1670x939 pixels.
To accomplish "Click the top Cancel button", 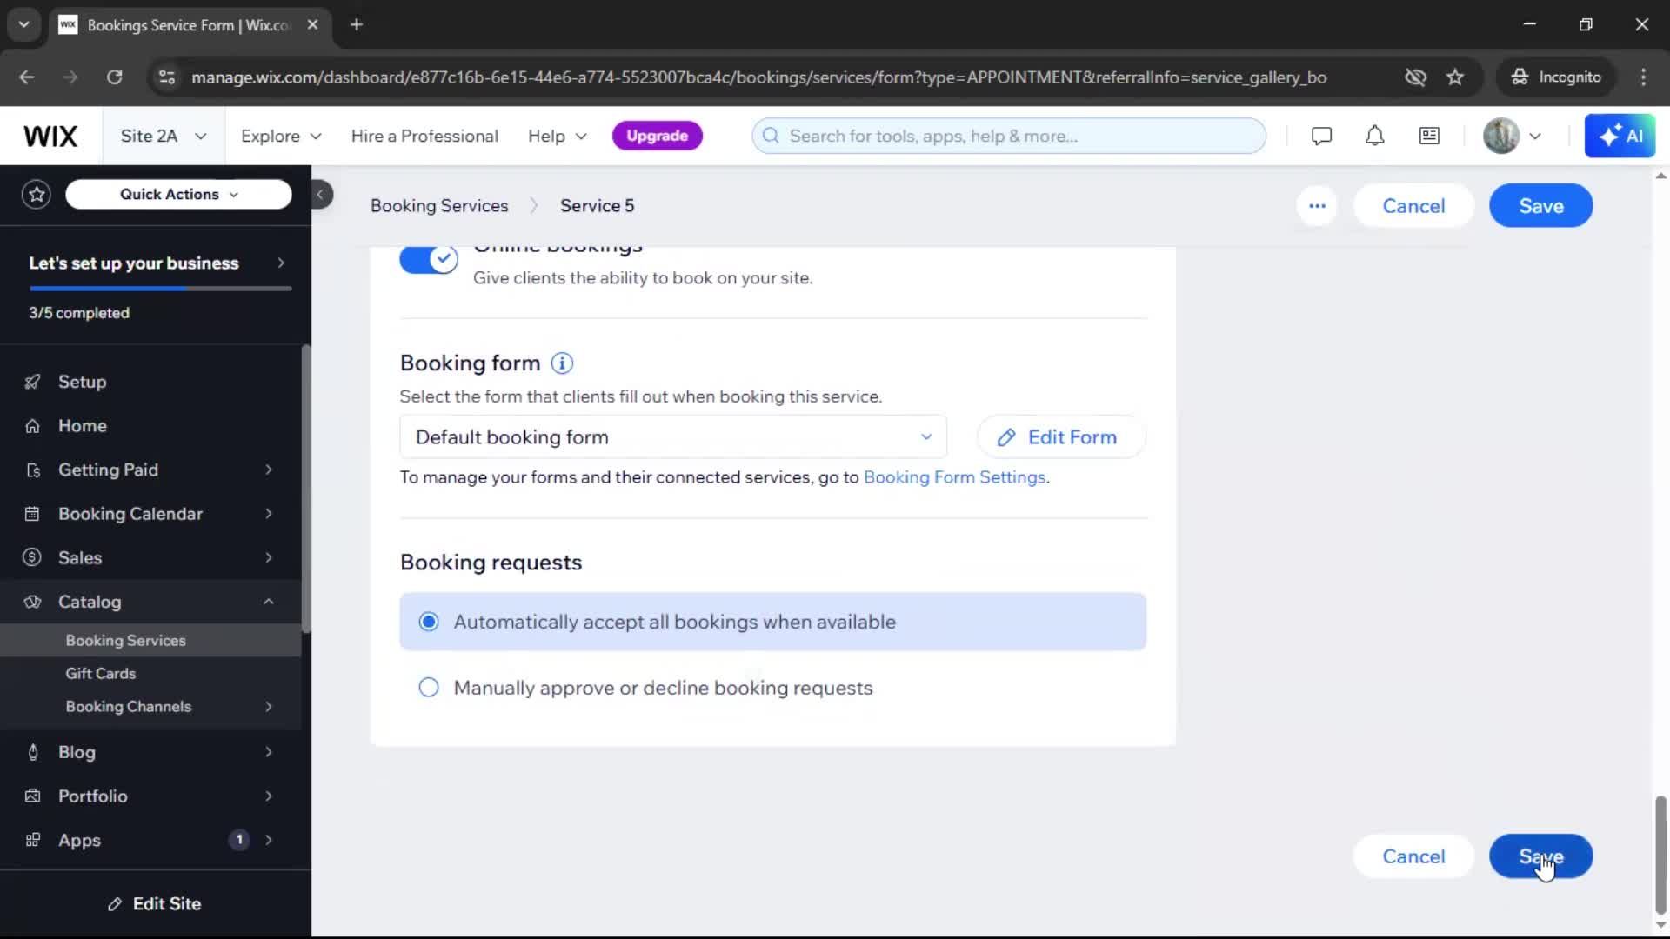I will [1413, 206].
